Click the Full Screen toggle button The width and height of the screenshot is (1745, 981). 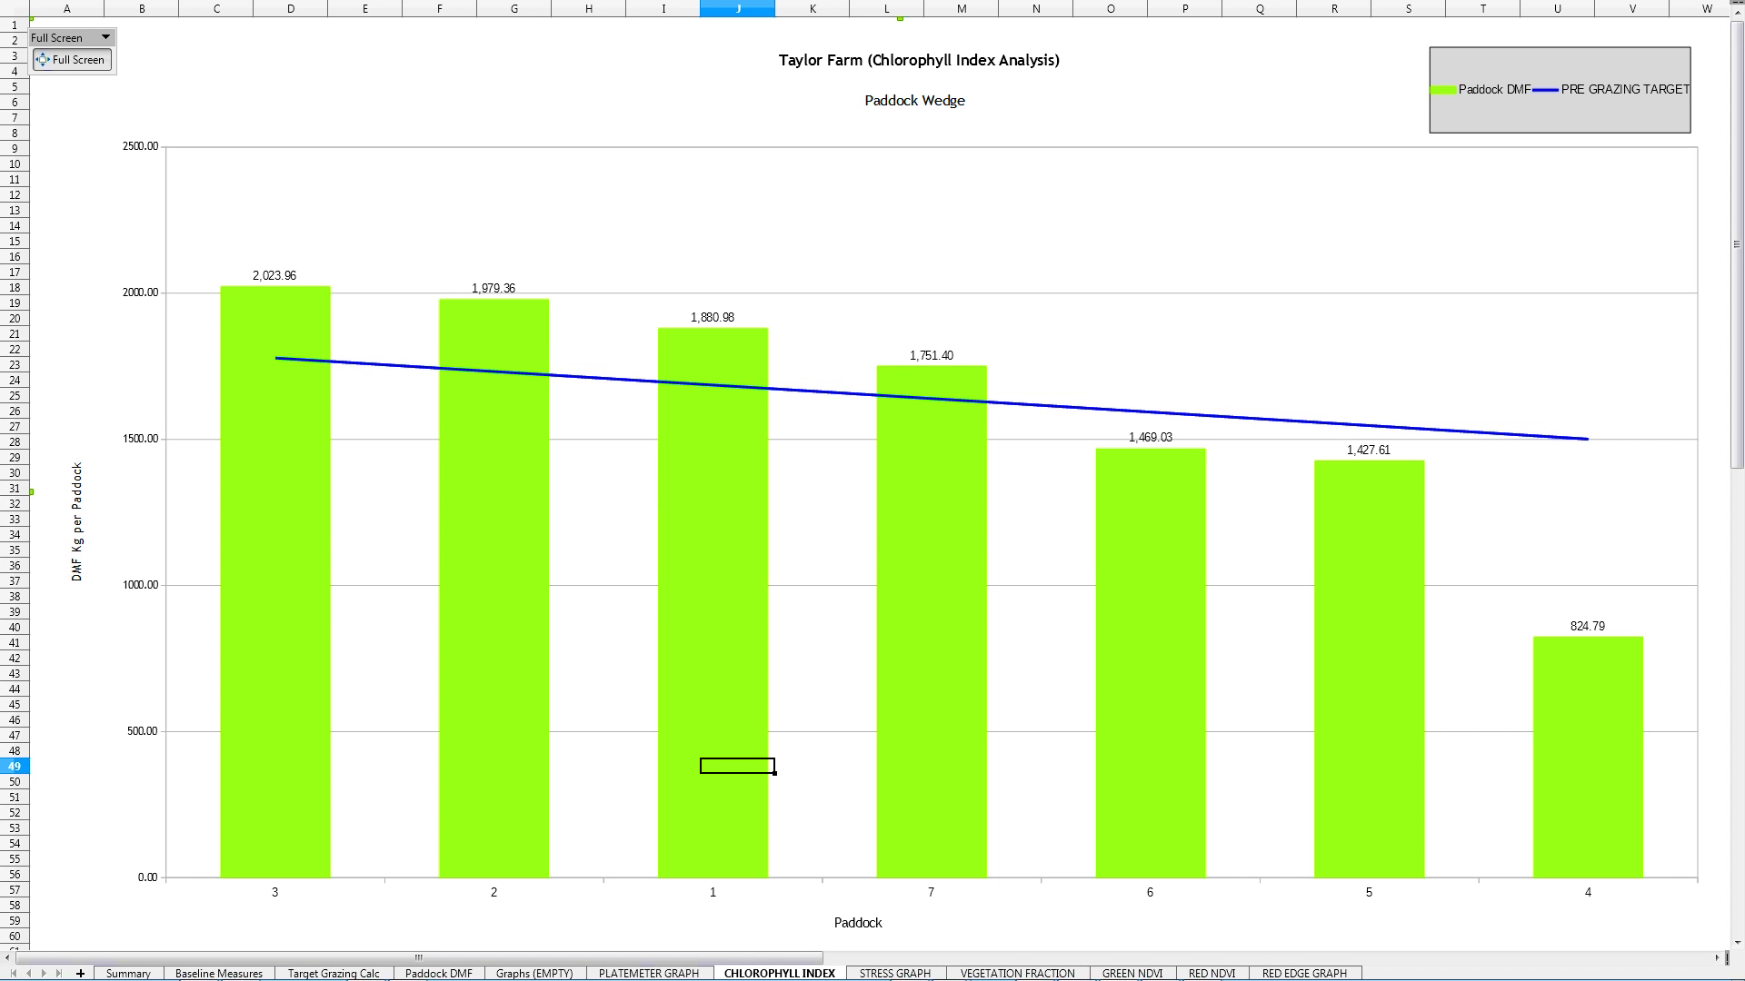coord(72,60)
